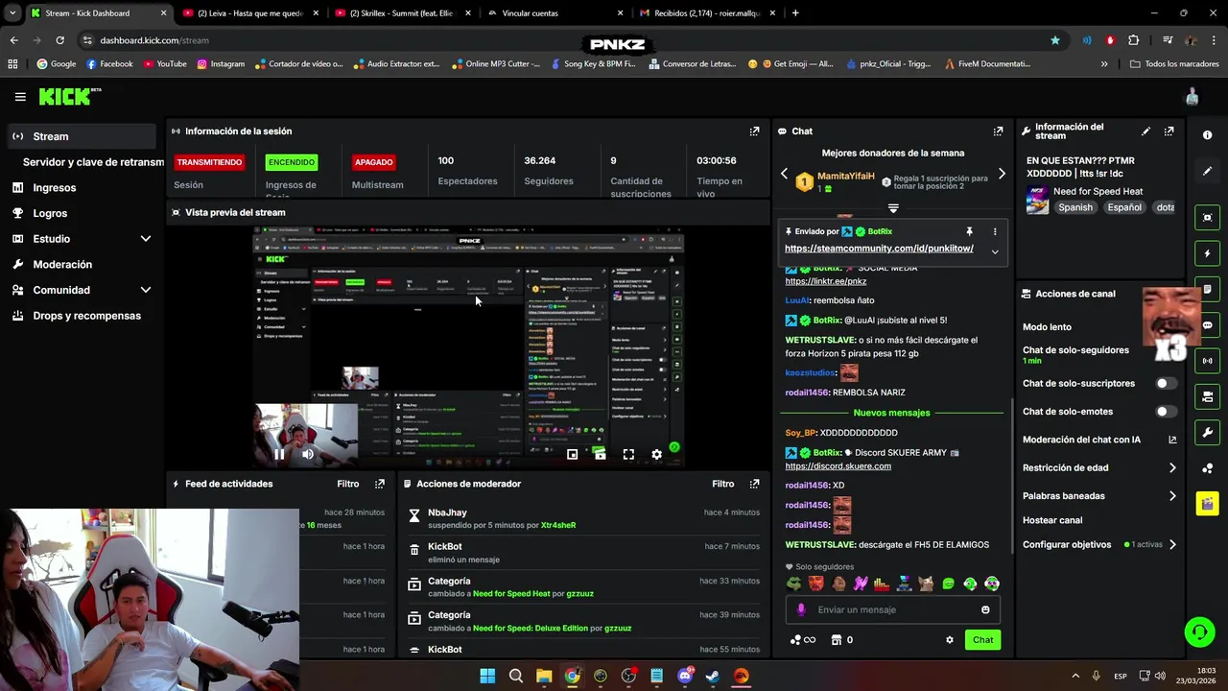
Task: Select Stream in left sidebar
Action: [x=82, y=136]
